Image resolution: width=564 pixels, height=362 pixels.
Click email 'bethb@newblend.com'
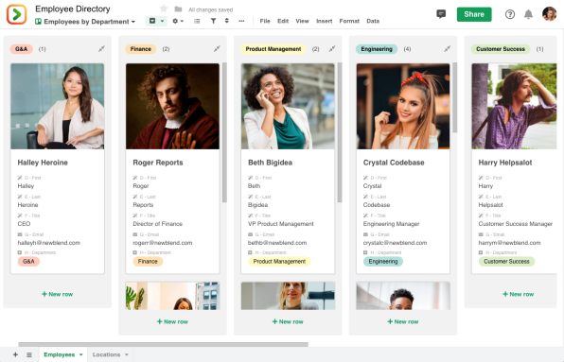(277, 243)
